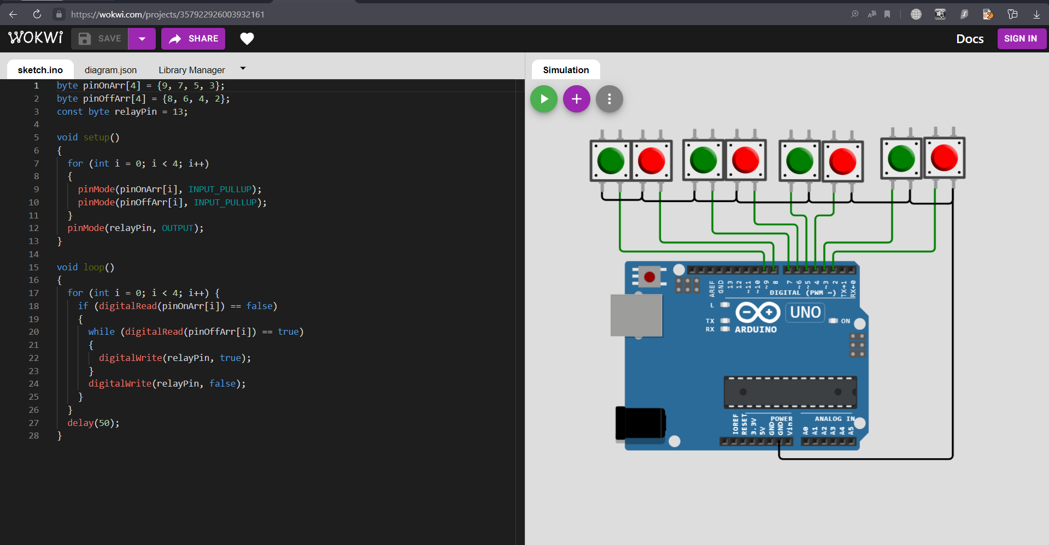Push the fourth green pushbutton

point(901,159)
